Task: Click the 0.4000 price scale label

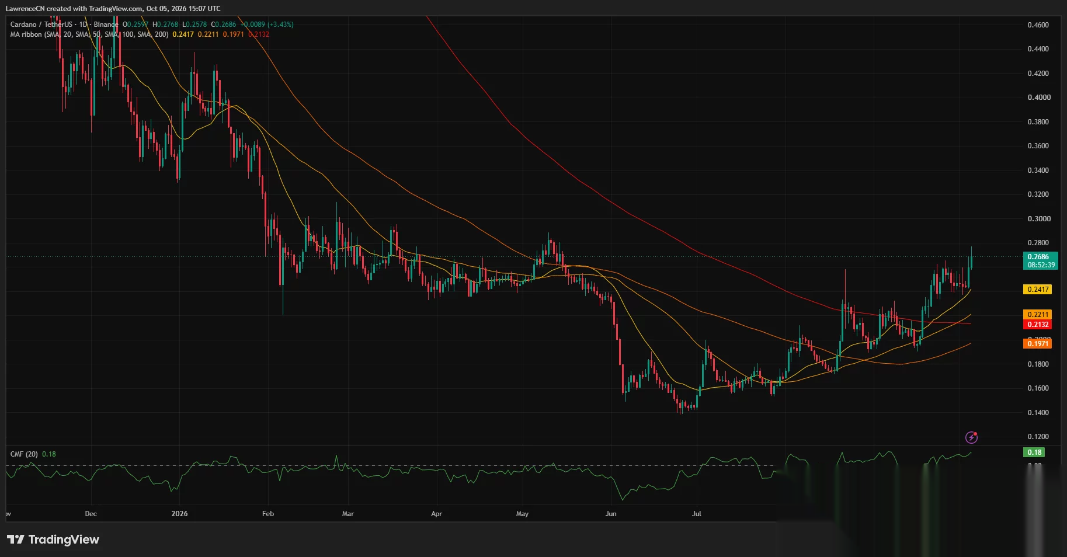Action: pyautogui.click(x=1038, y=98)
